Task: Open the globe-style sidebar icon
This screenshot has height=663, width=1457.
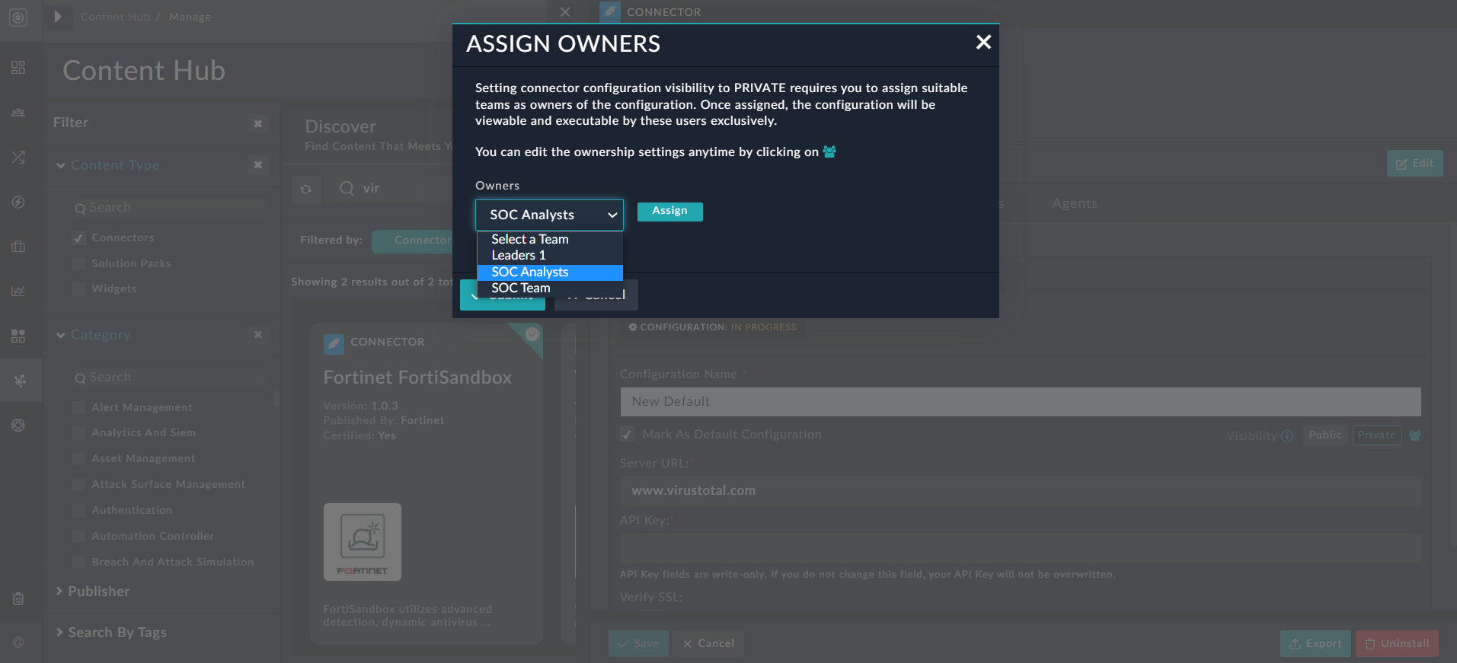Action: (x=18, y=425)
